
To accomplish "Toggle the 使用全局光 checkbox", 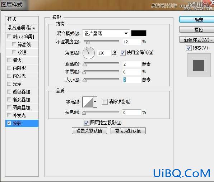I will (x=122, y=53).
